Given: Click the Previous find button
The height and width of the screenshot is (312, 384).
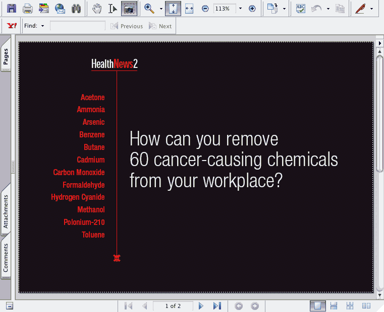Looking at the screenshot, I should pyautogui.click(x=127, y=26).
